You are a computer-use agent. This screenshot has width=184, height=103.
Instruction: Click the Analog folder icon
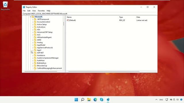[x=35, y=42]
